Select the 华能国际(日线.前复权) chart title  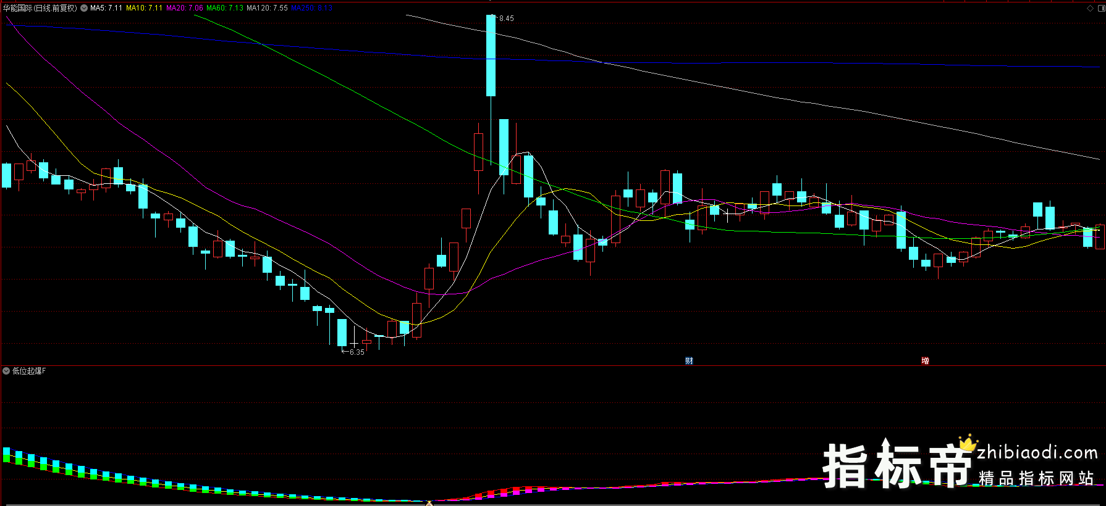tap(40, 8)
